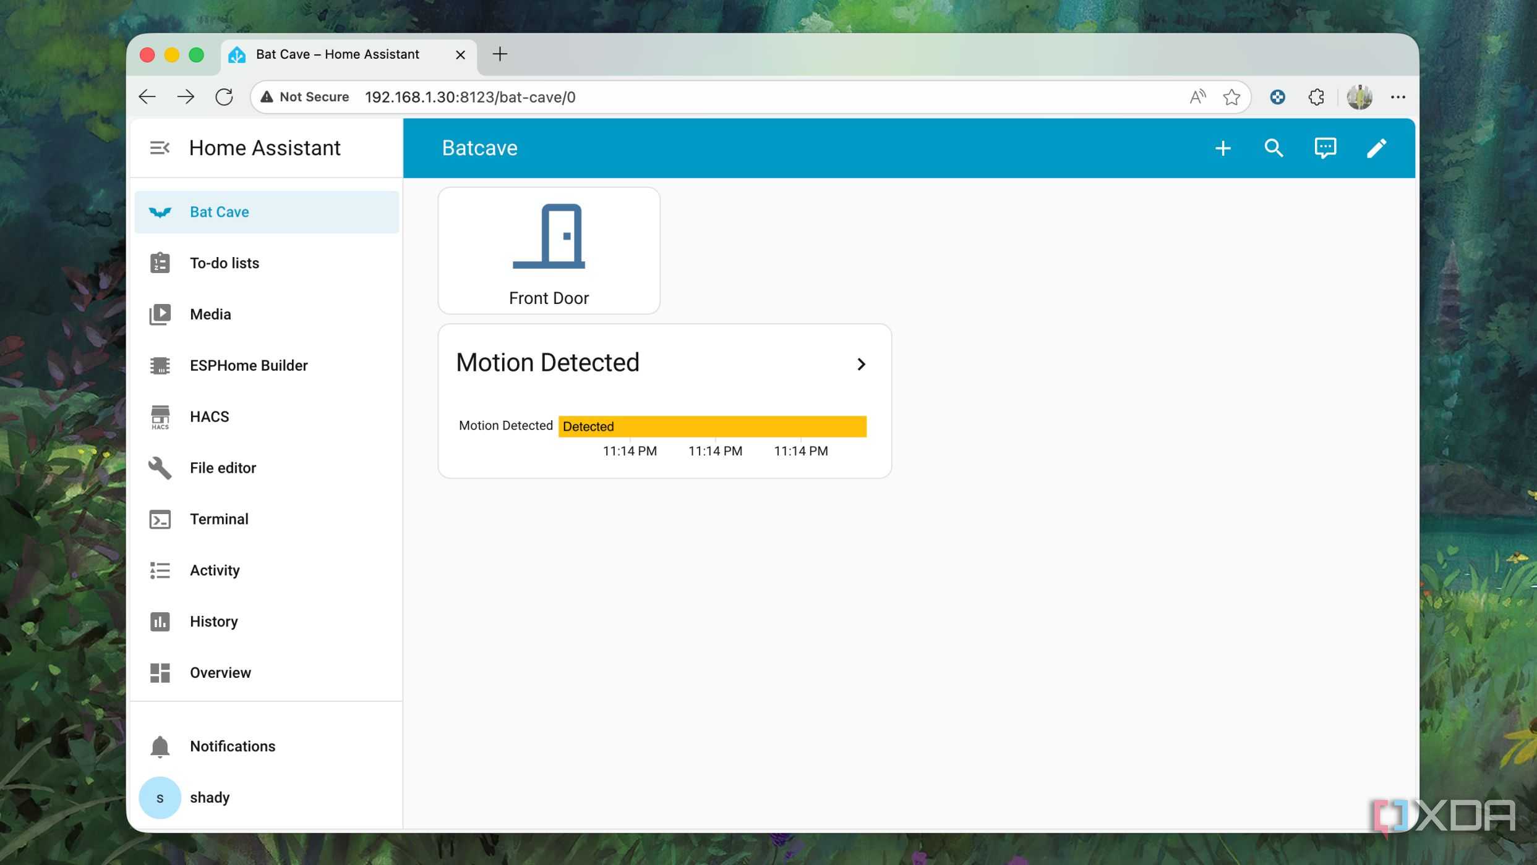The width and height of the screenshot is (1537, 865).
Task: Bookmark page with star icon
Action: click(x=1231, y=97)
